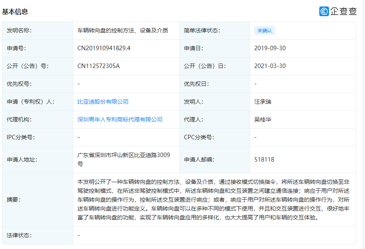Click the 法律状态 label cell
The image size is (365, 249).
(x=38, y=235)
